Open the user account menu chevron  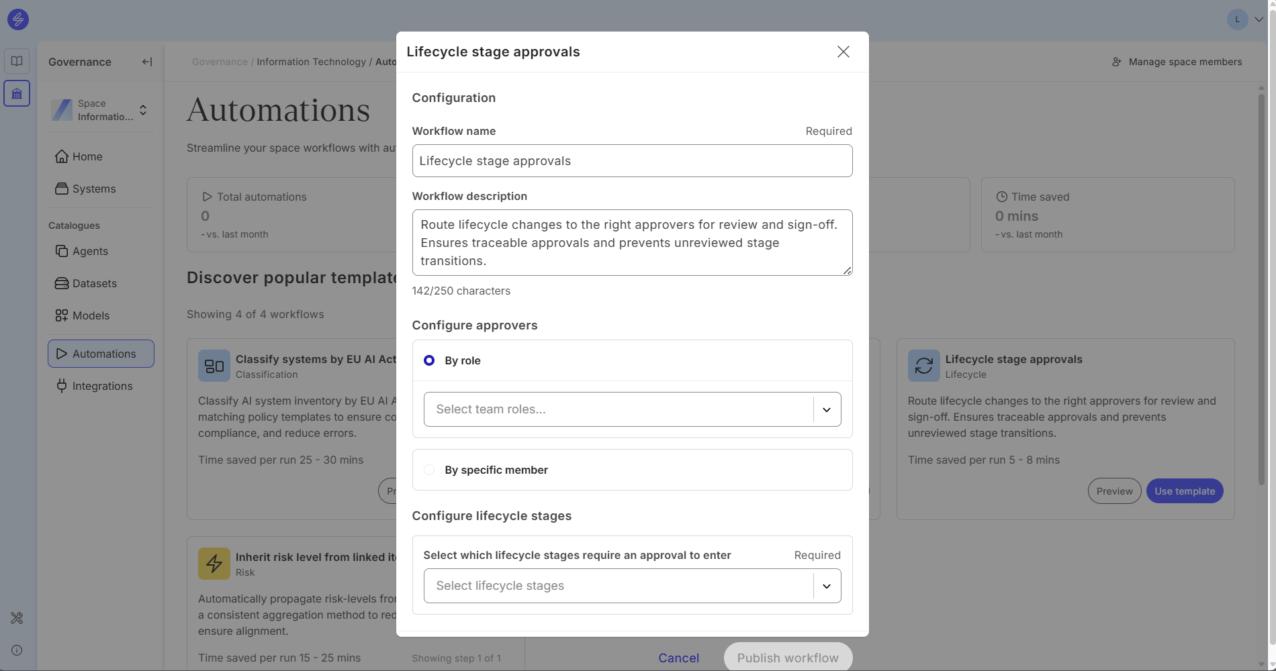point(1259,19)
